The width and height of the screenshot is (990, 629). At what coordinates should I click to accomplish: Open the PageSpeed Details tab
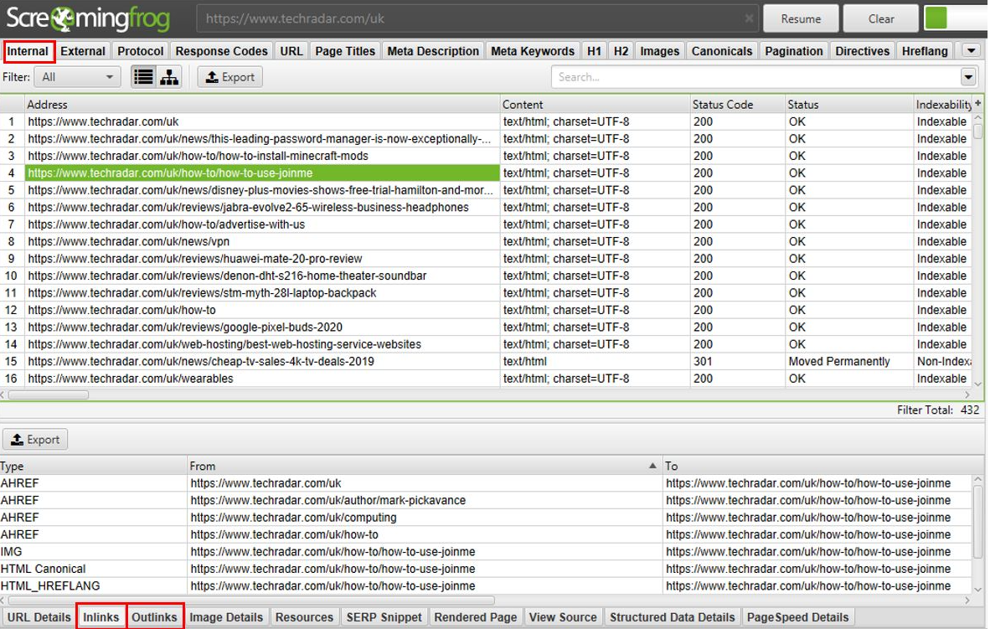point(797,617)
